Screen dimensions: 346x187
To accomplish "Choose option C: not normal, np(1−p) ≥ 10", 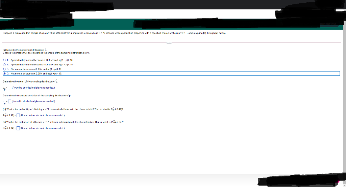I will (x=4, y=69).
